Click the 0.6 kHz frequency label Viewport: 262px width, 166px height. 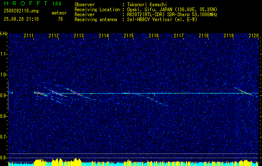(x=3, y=158)
